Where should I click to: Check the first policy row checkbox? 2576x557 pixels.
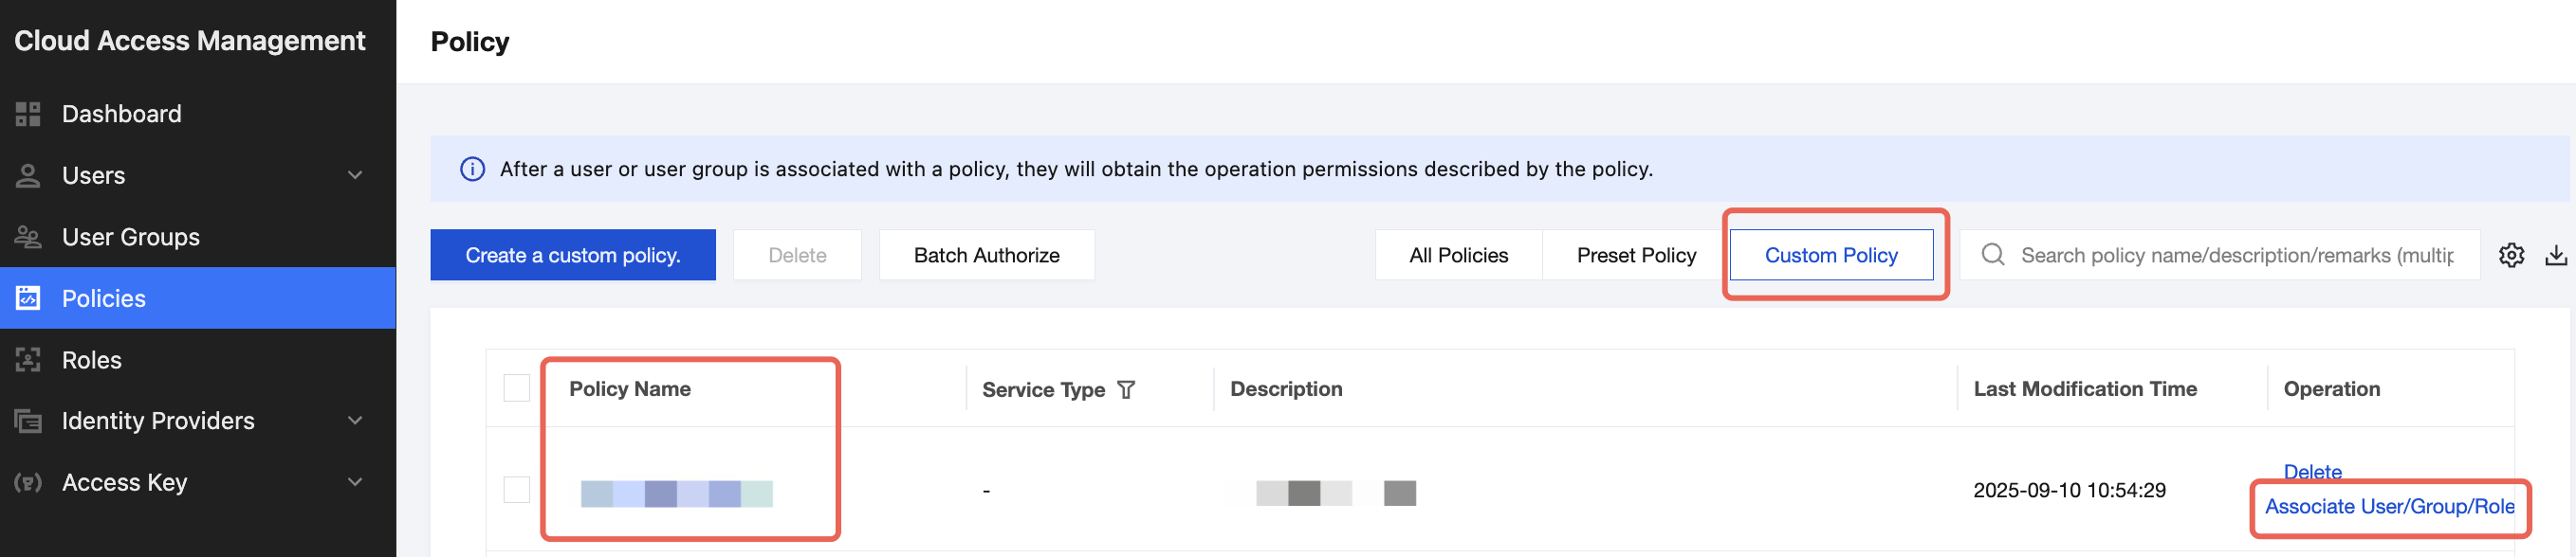516,490
